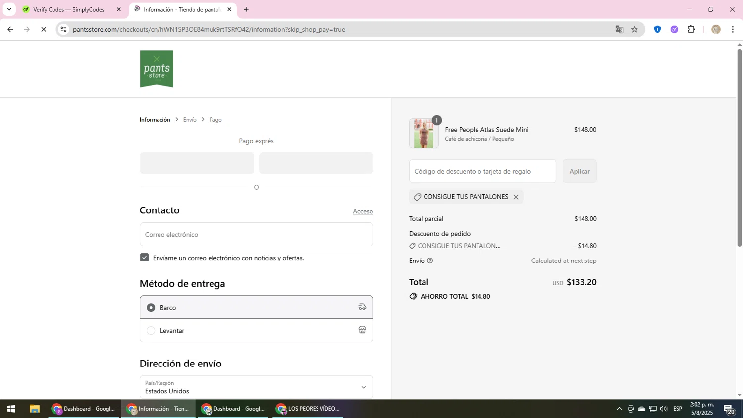743x418 pixels.
Task: Click the browser forward arrow
Action: pyautogui.click(x=27, y=29)
